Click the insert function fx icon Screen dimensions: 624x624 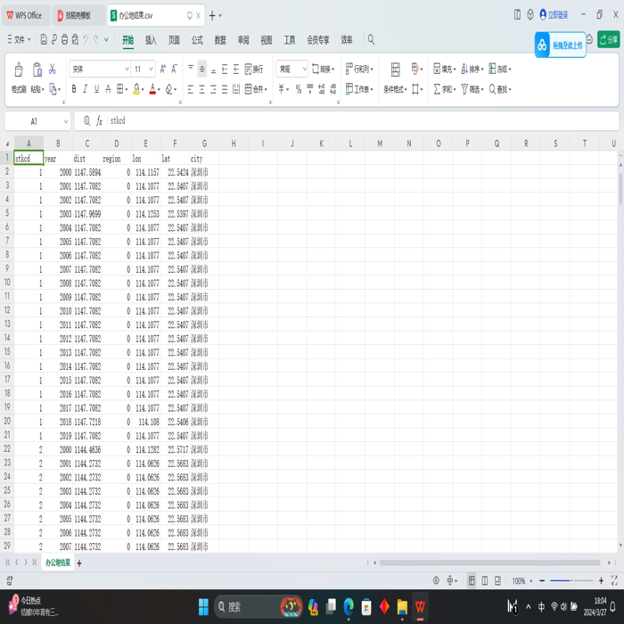[99, 120]
